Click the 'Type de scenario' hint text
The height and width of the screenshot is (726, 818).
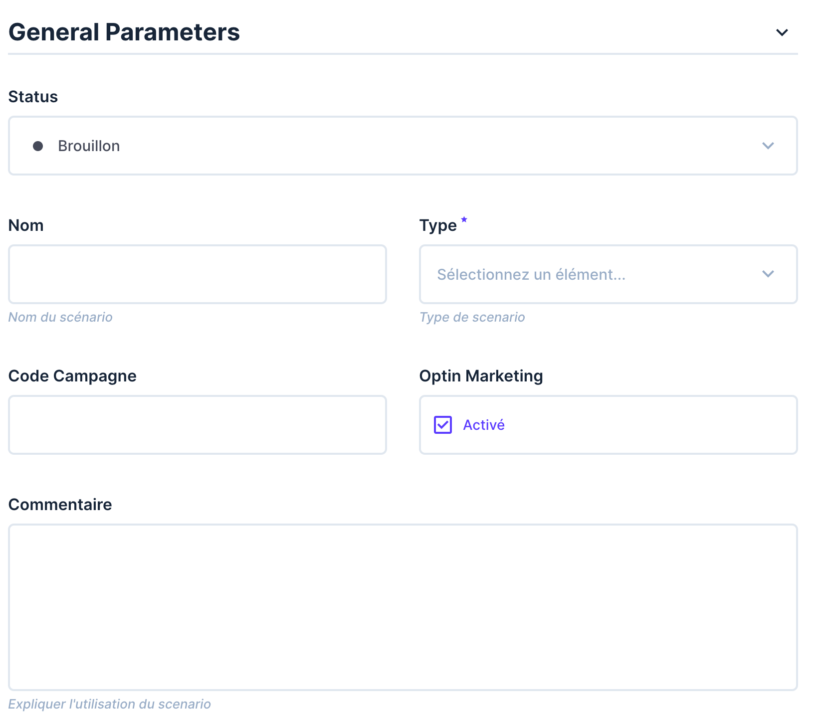click(x=472, y=317)
